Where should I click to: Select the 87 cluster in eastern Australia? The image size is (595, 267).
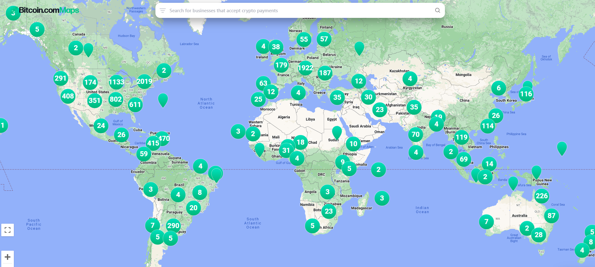552,216
